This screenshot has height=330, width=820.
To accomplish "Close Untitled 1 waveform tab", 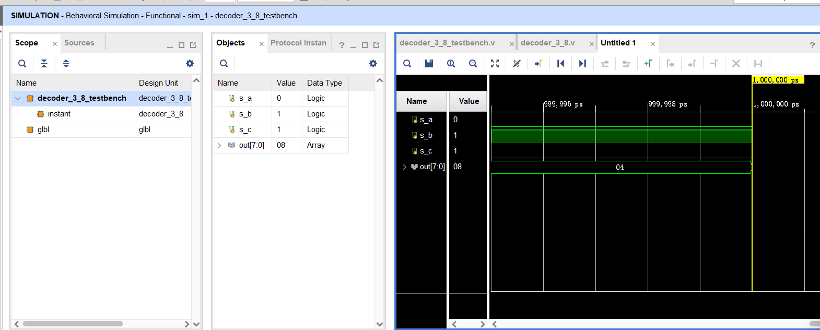I will pos(653,44).
